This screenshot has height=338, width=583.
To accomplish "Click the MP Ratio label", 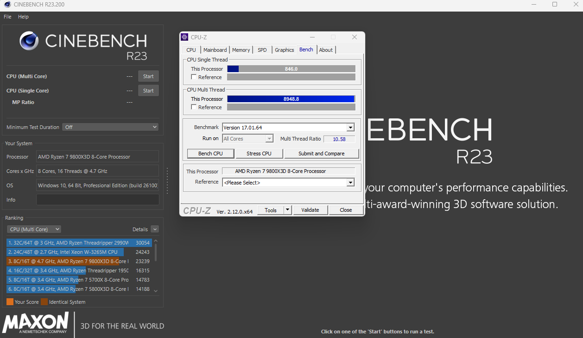I will 23,102.
